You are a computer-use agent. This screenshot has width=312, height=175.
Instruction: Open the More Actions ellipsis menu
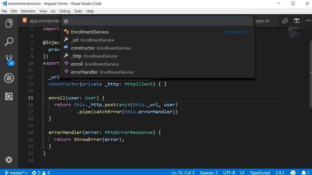(x=309, y=20)
